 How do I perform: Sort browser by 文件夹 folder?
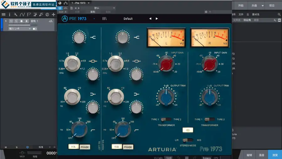point(237,20)
